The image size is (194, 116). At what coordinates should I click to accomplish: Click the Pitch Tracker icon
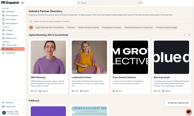click(x=3, y=20)
